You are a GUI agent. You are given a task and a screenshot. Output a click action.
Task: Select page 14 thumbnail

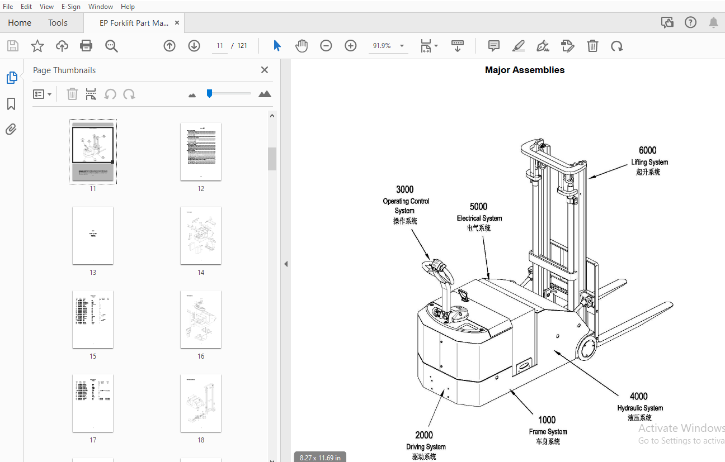(201, 236)
